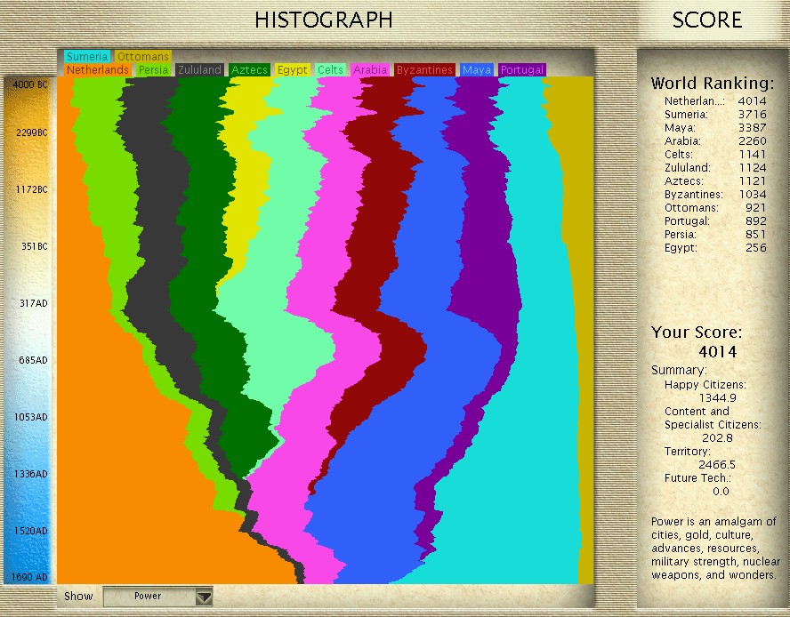
Task: Click the purple Portugal legend tag
Action: coord(522,69)
